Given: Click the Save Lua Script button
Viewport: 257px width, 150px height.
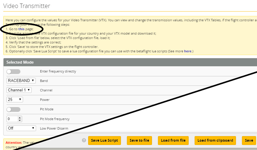Looking at the screenshot, I should coord(104,141).
